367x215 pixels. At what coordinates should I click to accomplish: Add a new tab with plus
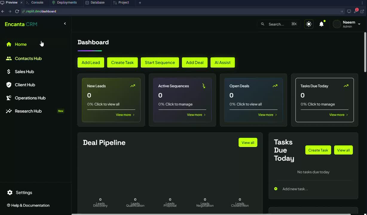(140, 2)
